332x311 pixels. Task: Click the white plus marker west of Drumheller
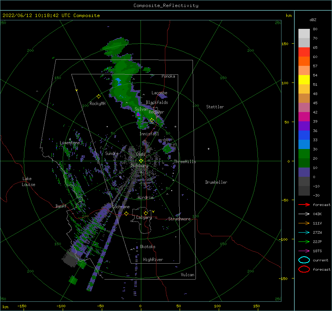coord(208,149)
